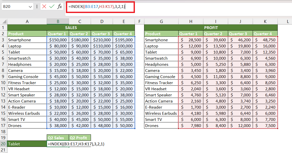292x153 pixels.
Task: Click Product header in SALES table
Action: pos(27,34)
